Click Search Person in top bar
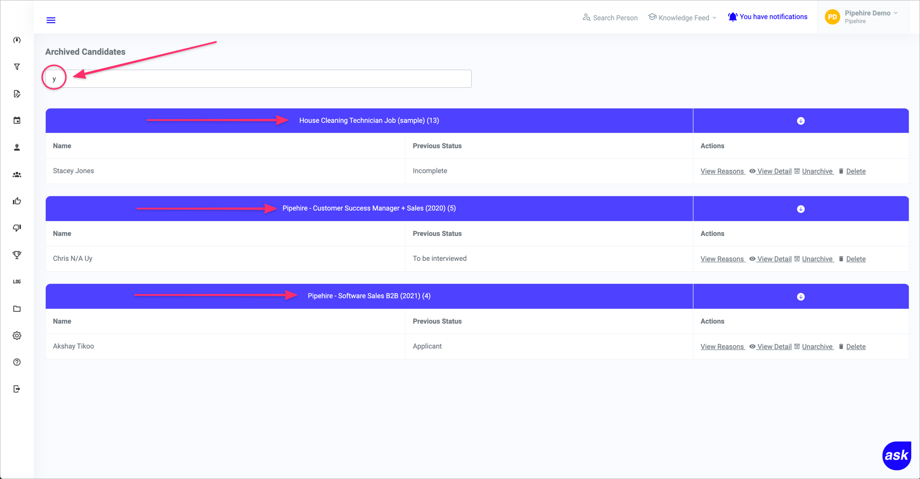This screenshot has height=479, width=920. [x=610, y=18]
